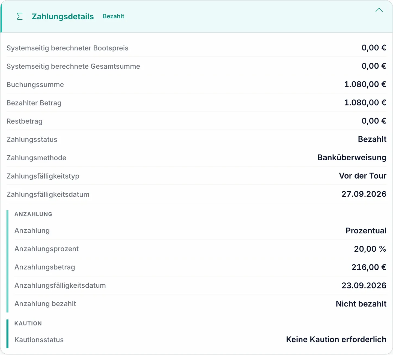Select the Prozentual value
This screenshot has height=355, width=393.
(366, 230)
